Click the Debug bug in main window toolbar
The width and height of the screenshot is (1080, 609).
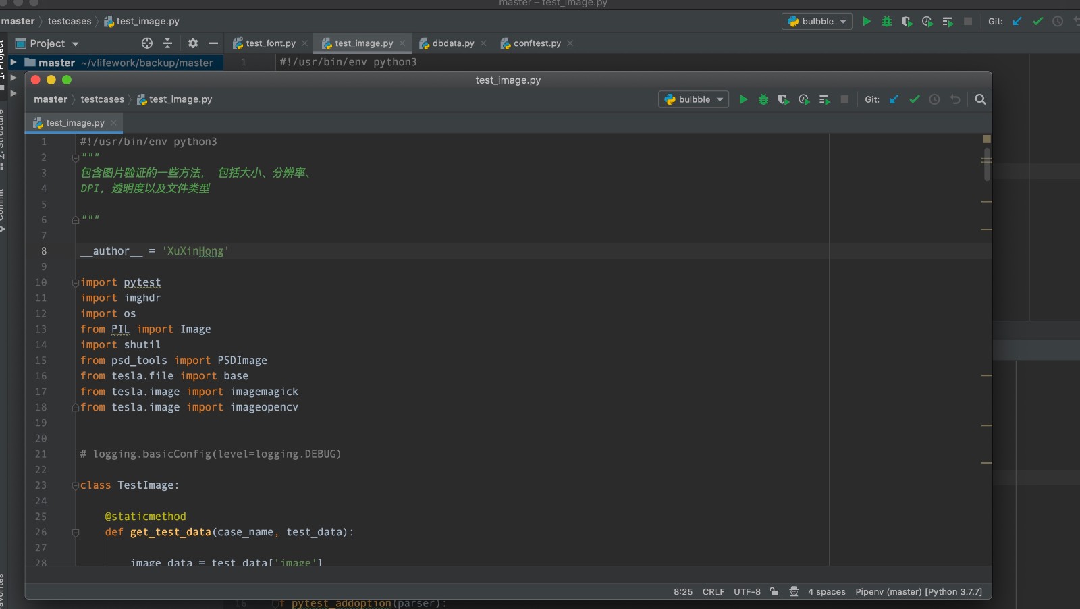tap(887, 22)
